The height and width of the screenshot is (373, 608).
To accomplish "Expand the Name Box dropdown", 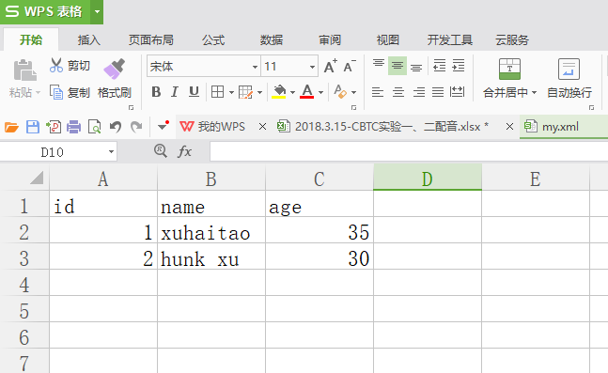I will (x=111, y=151).
